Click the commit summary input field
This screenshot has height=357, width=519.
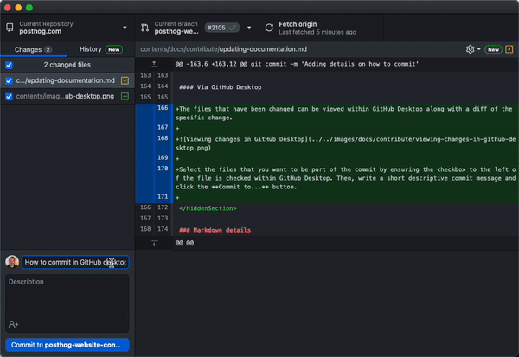(74, 262)
